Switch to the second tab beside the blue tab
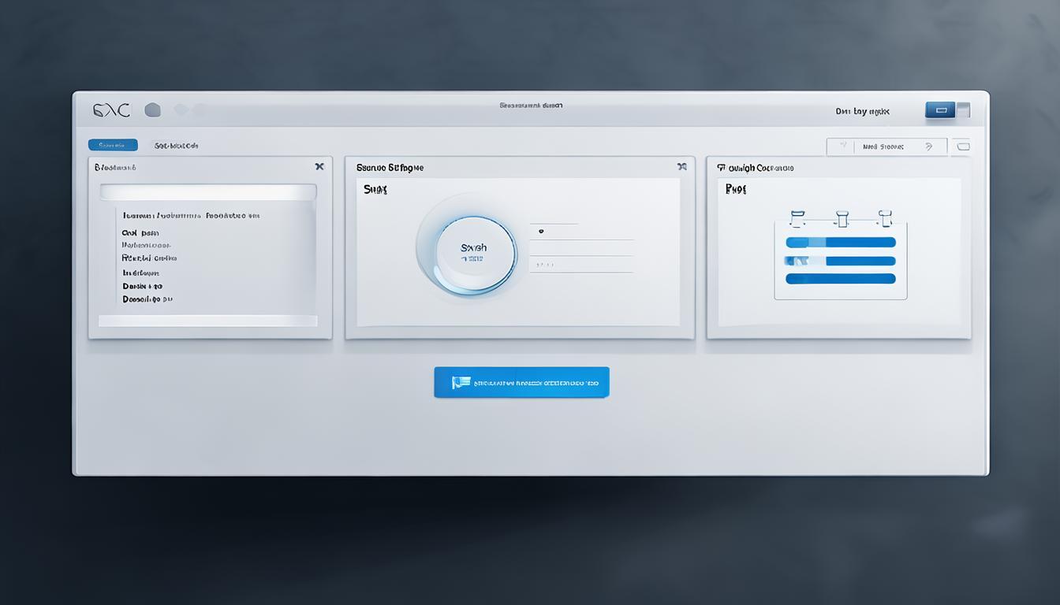This screenshot has height=605, width=1060. tap(176, 146)
